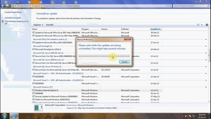Image resolution: width=211 pixels, height=119 pixels.
Task: Open Turn Windows features on or off
Action: click(x=17, y=22)
